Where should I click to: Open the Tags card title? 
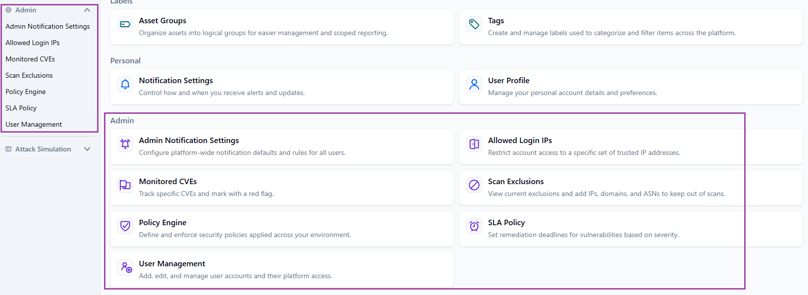pyautogui.click(x=496, y=21)
